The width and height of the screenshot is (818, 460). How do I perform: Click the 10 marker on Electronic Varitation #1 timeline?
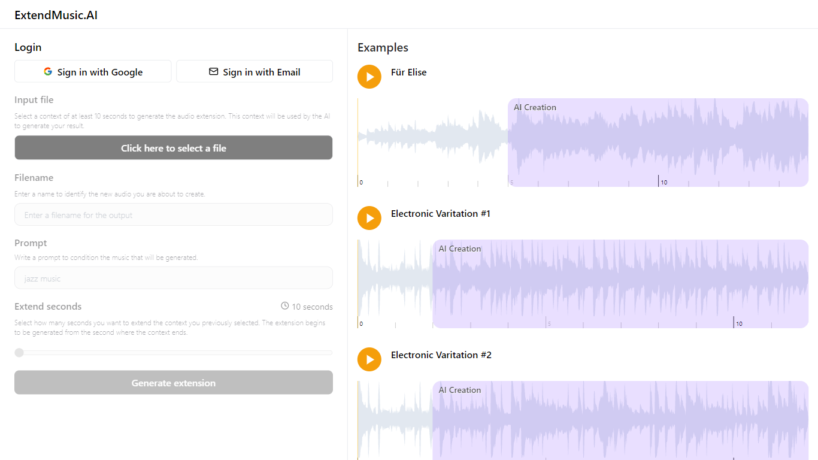click(739, 324)
